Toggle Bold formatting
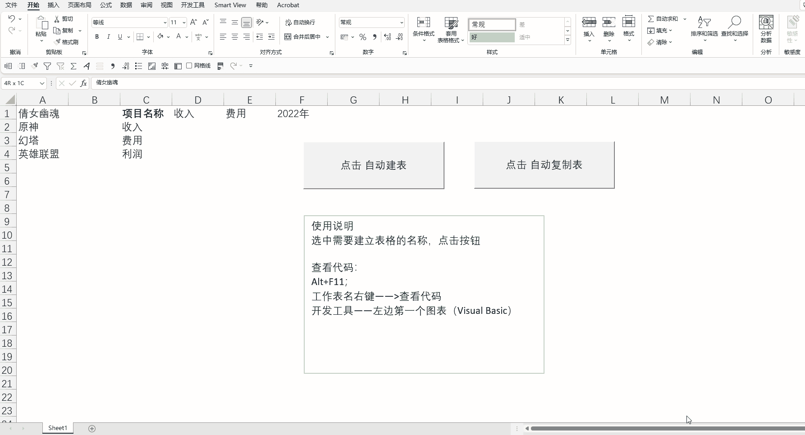The height and width of the screenshot is (435, 805). click(x=97, y=37)
